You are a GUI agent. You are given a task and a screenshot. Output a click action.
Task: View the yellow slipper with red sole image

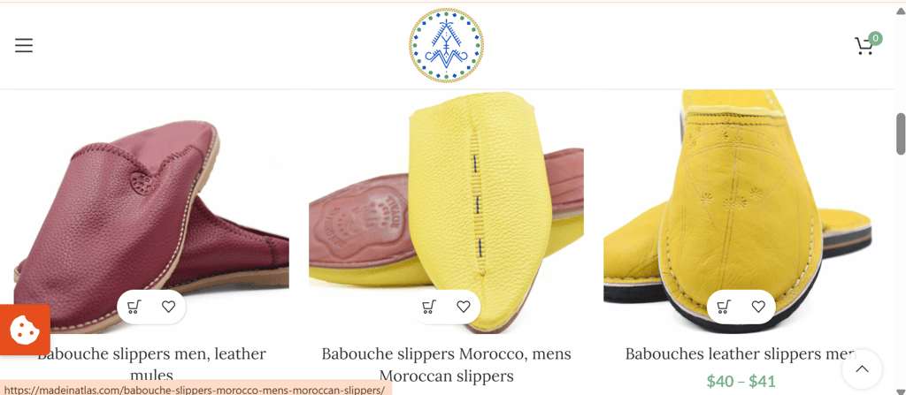click(x=446, y=212)
